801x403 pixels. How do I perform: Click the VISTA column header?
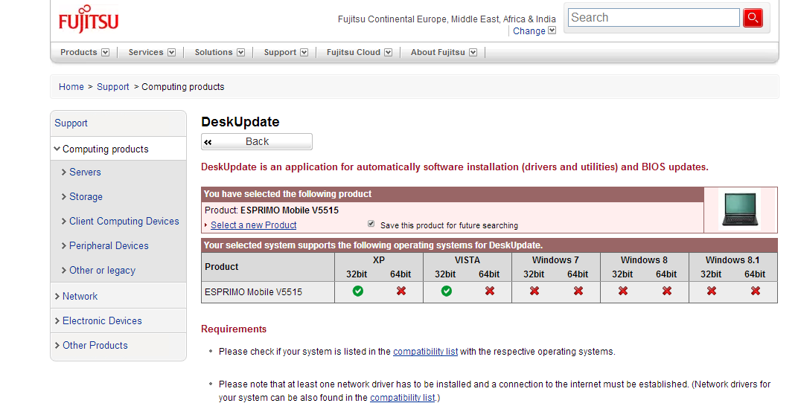(467, 260)
